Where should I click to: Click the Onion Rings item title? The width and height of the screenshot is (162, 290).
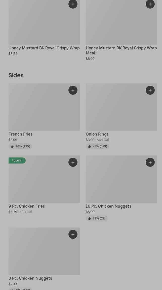tap(97, 134)
